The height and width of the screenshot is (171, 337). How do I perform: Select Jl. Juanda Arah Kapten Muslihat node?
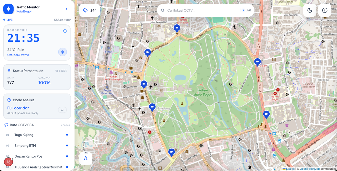point(37,167)
